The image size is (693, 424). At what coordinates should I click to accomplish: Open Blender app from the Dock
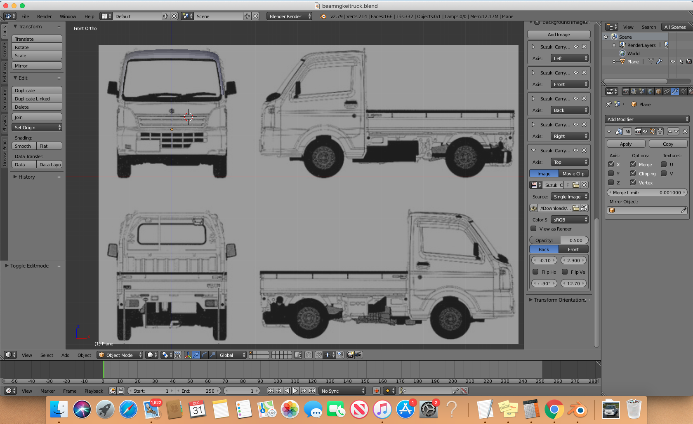coord(577,410)
